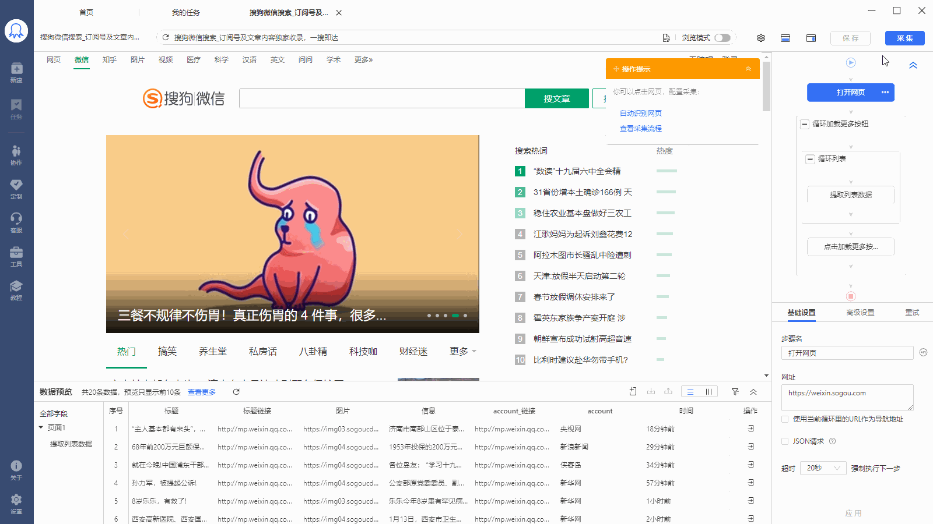Switch to the 我的任务 tab

pos(186,12)
